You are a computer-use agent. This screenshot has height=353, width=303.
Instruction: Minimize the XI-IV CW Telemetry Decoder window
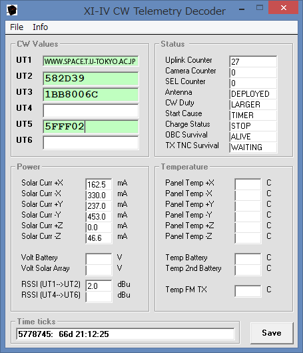coord(242,9)
